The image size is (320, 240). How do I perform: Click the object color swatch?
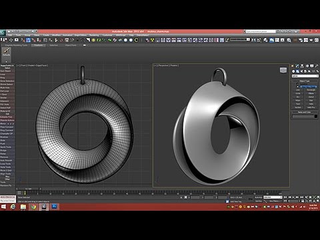[316, 116]
